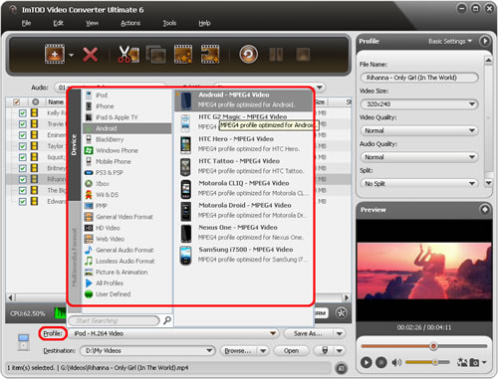Open the Destination D:\My Videos dropdown

tap(147, 350)
